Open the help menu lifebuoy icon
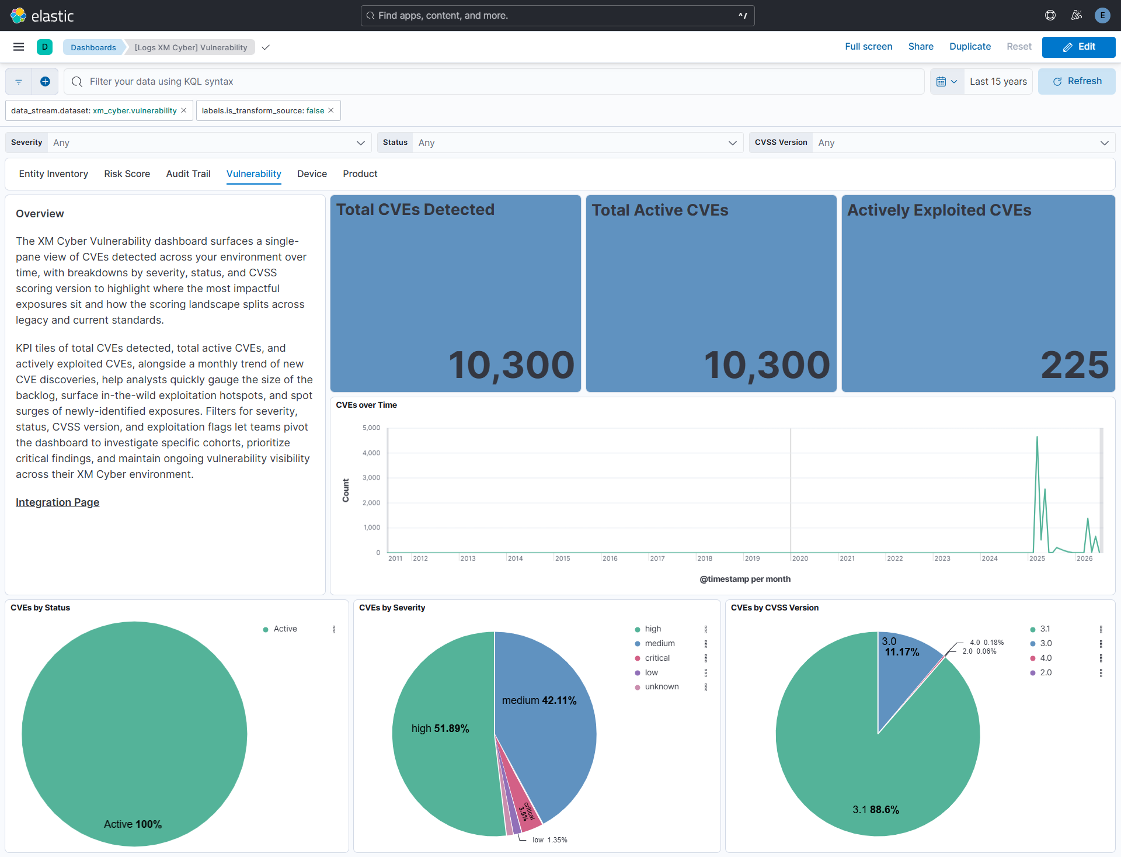This screenshot has width=1121, height=857. pos(1050,16)
